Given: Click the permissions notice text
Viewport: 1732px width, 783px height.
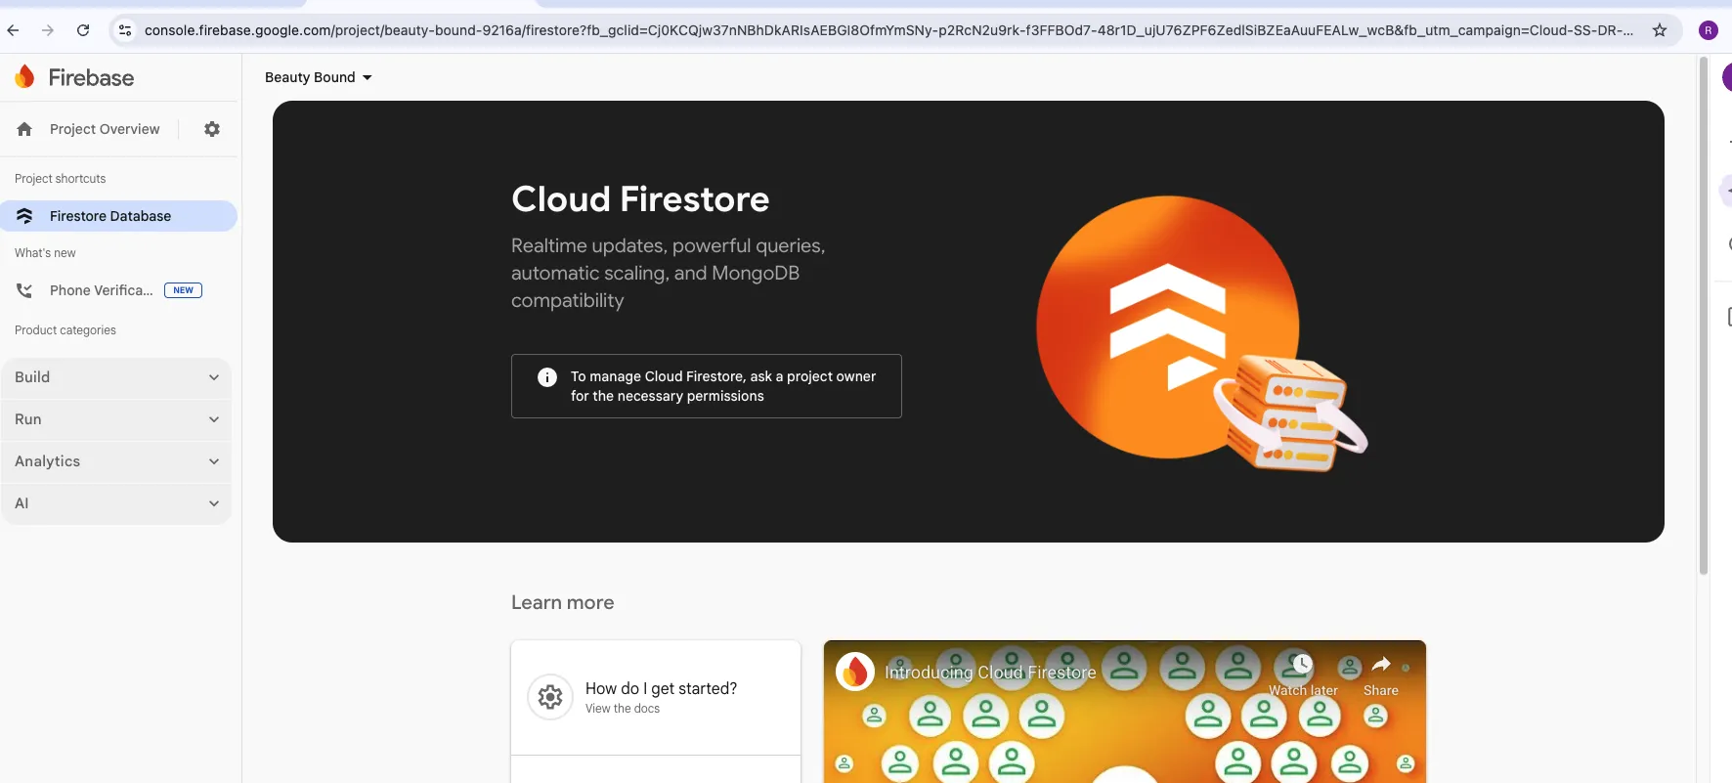Looking at the screenshot, I should [723, 386].
